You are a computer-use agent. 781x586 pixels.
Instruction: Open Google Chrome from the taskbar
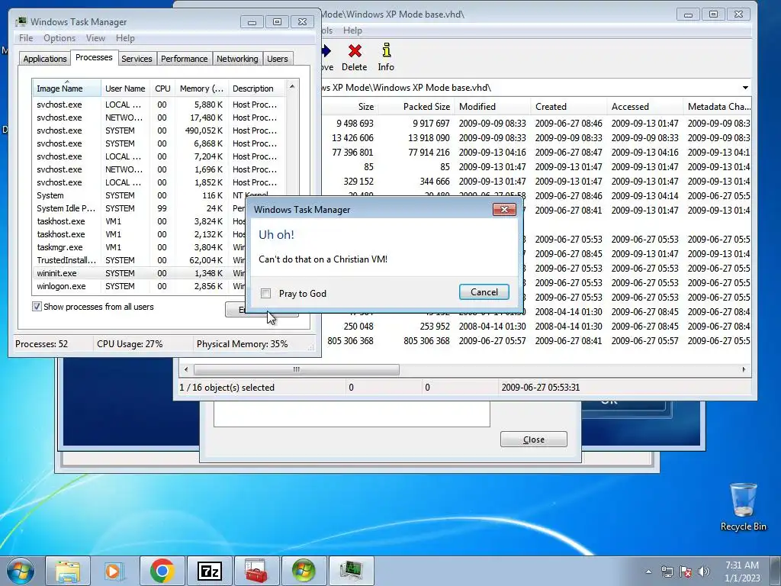tap(162, 571)
